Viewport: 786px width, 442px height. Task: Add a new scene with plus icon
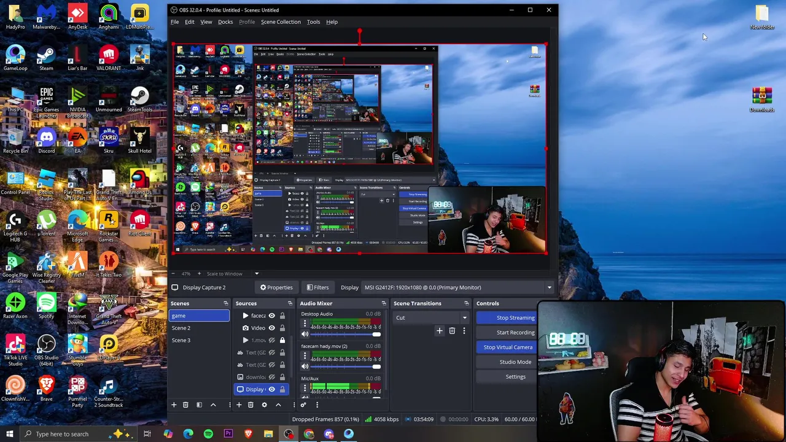pyautogui.click(x=174, y=405)
